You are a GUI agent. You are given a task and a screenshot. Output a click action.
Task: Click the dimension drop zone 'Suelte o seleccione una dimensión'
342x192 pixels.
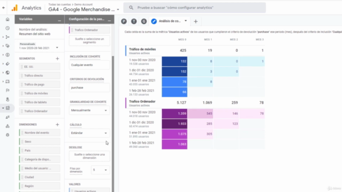click(89, 156)
